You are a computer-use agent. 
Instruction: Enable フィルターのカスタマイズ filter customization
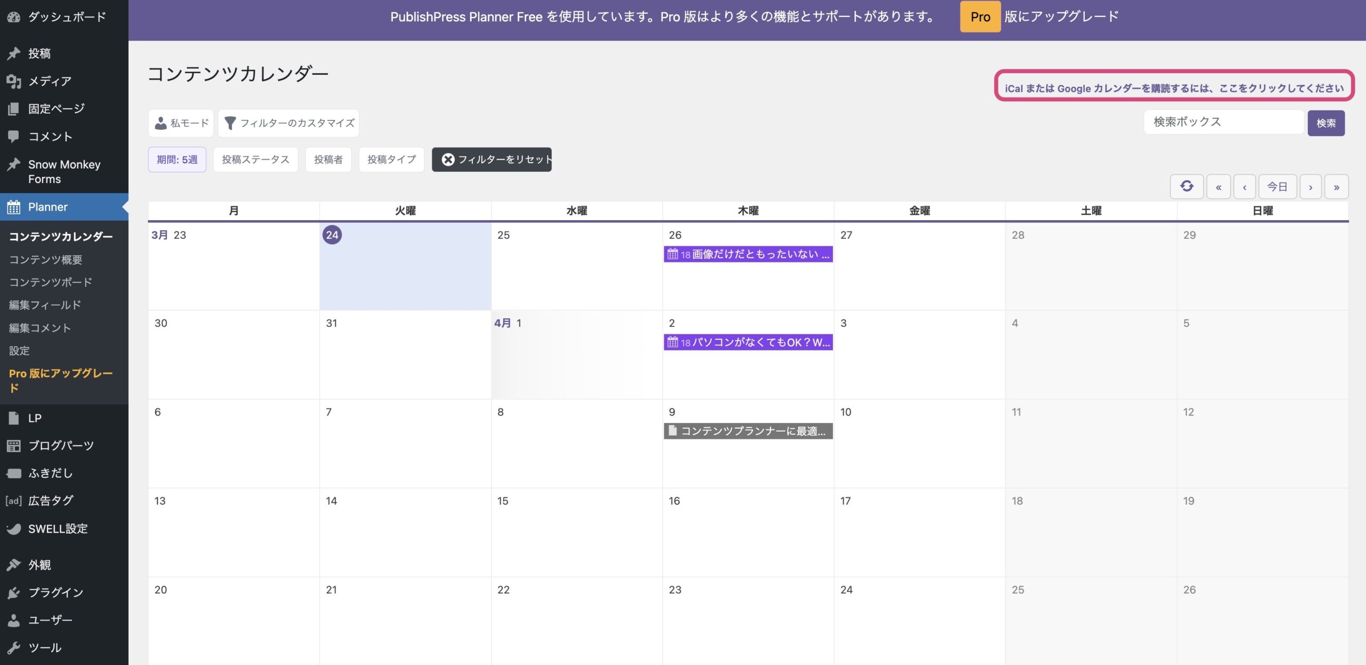(288, 123)
